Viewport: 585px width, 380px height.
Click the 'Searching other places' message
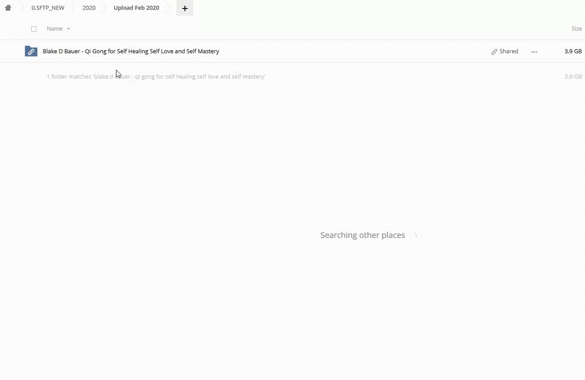(x=363, y=235)
